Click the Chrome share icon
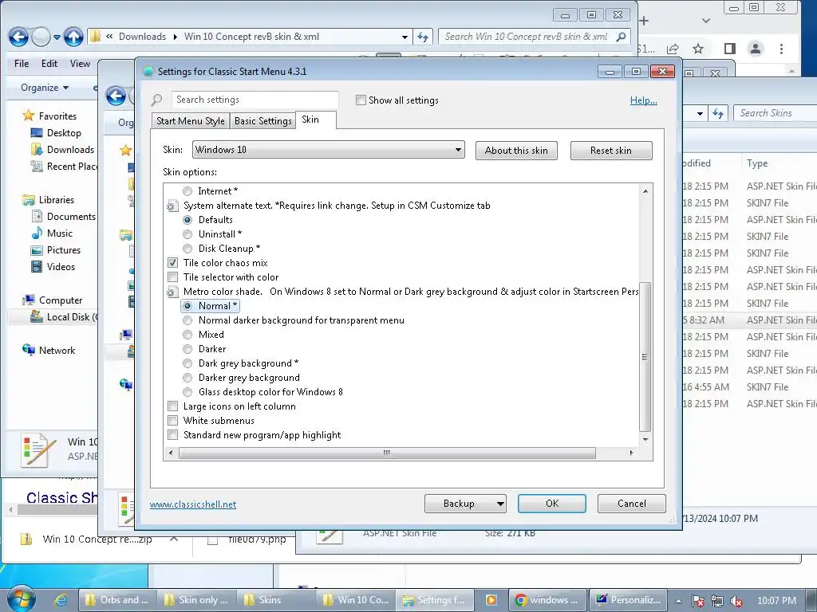 [x=672, y=49]
